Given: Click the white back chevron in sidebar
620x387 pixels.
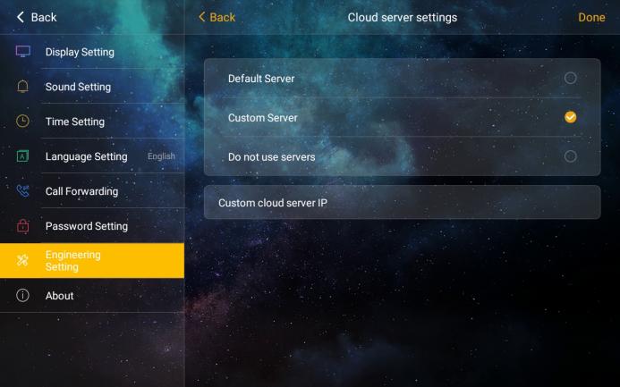Looking at the screenshot, I should coord(21,17).
